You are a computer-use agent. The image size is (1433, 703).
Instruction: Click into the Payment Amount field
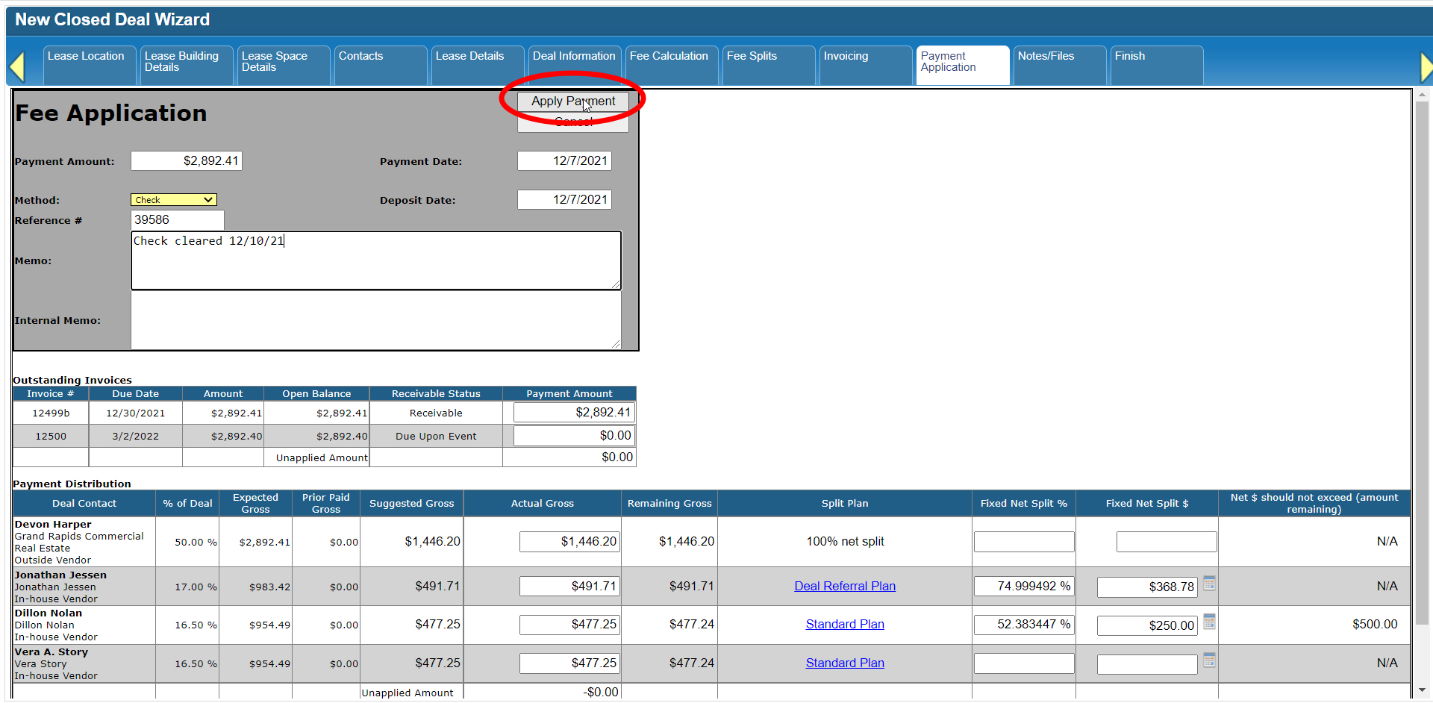187,161
